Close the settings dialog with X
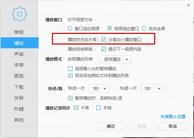 click(x=188, y=5)
